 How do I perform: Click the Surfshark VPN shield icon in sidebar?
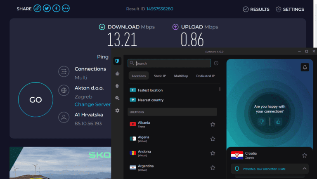coord(117,61)
